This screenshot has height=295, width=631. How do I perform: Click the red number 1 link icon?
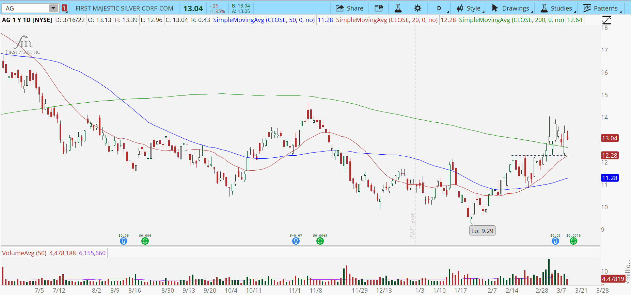[64, 8]
